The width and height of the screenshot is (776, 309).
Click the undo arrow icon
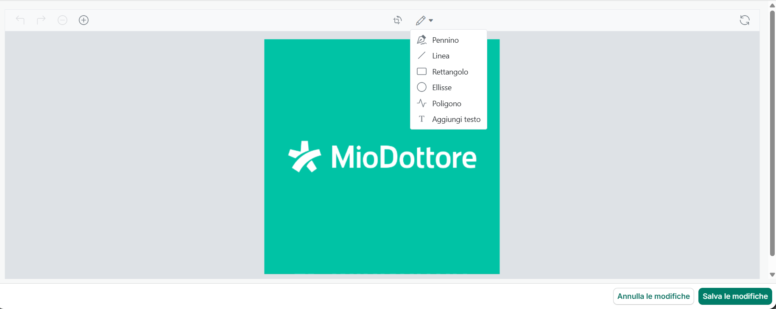[20, 20]
